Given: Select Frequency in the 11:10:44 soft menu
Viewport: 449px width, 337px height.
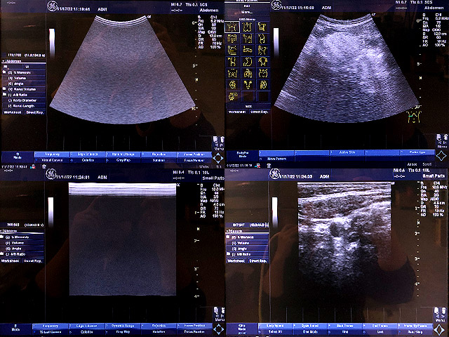Looking at the screenshot, I should coord(52,154).
